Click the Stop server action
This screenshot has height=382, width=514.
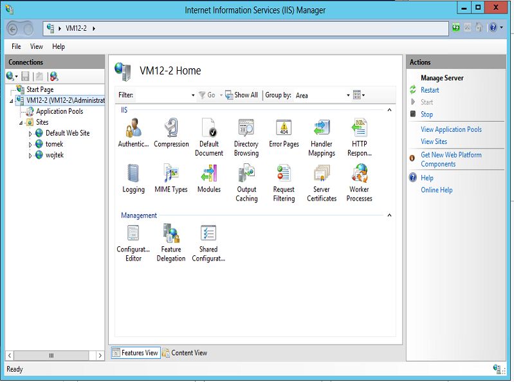pos(427,114)
